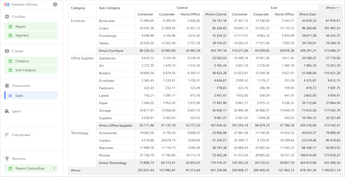Screen dimensions: 345x177
Task: Open the pivot table settings gear
Action: pos(55,4)
